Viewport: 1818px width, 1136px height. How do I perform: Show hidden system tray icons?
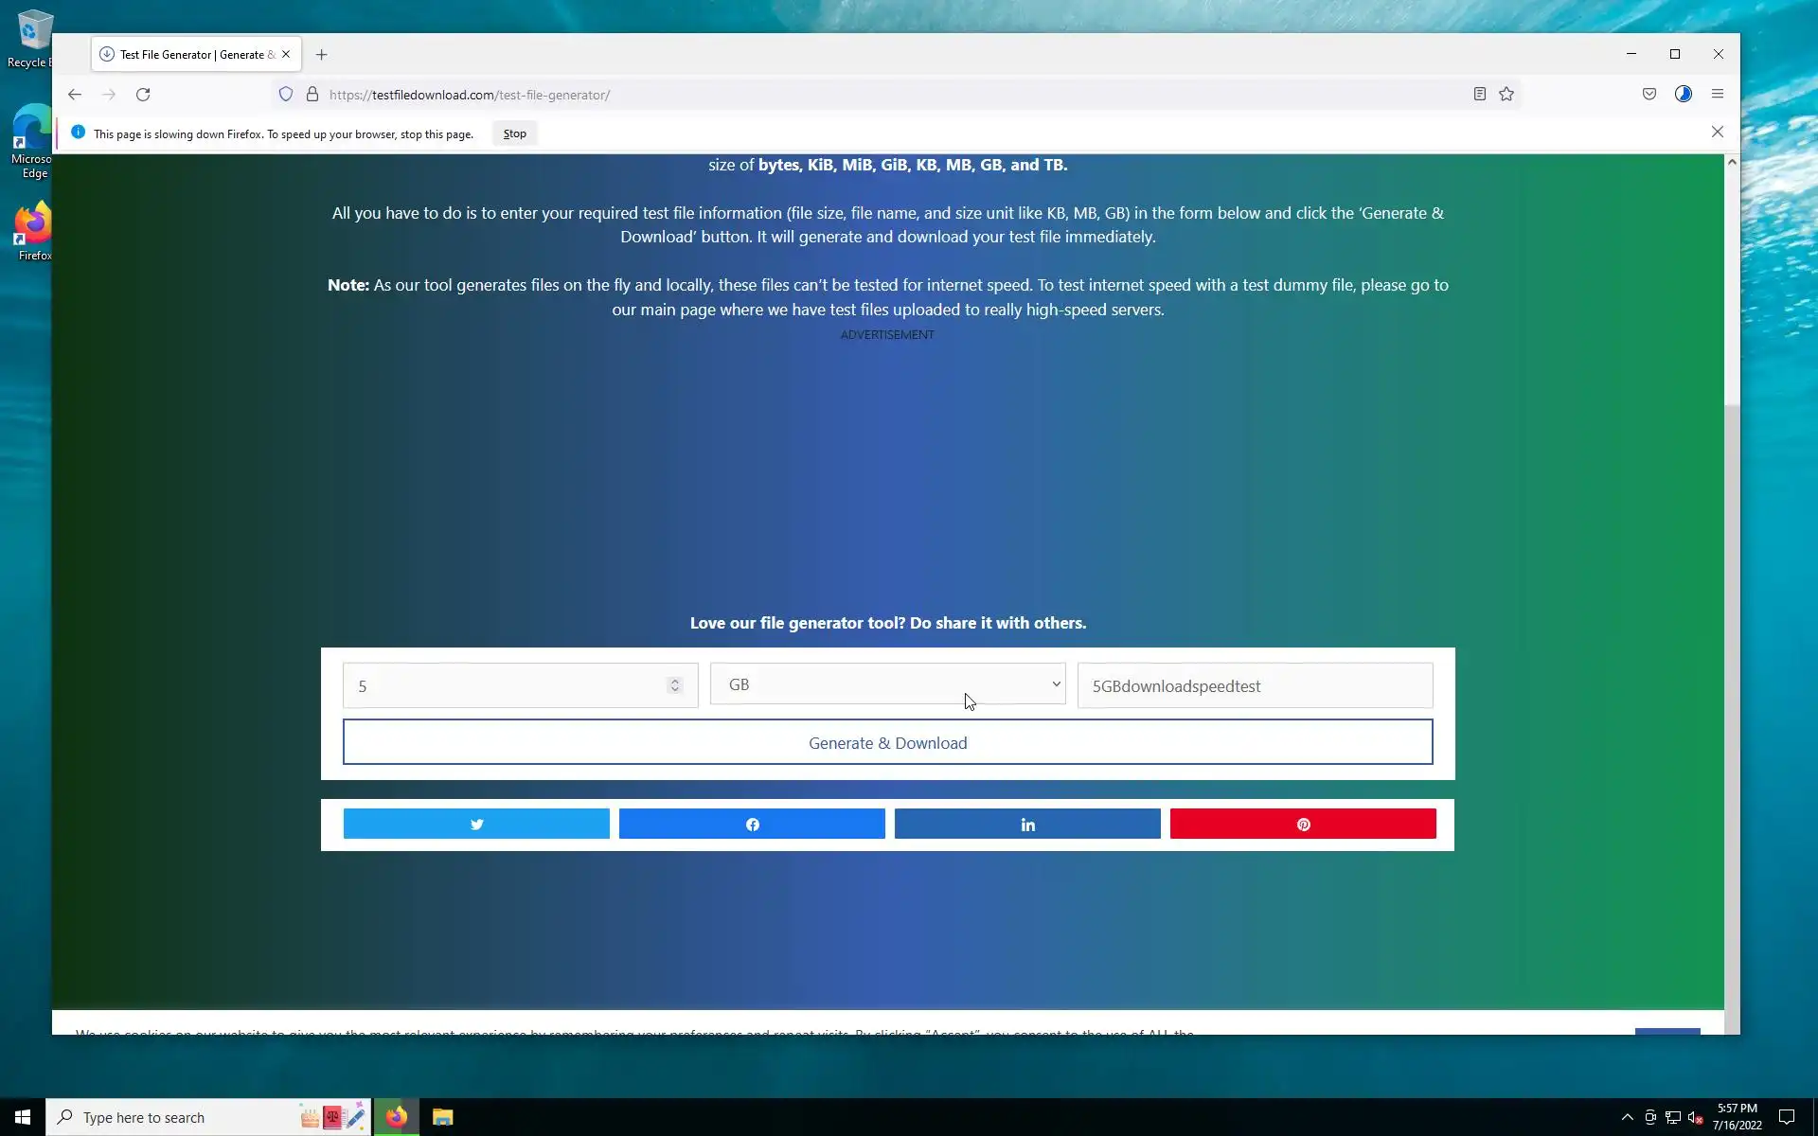[x=1627, y=1117]
